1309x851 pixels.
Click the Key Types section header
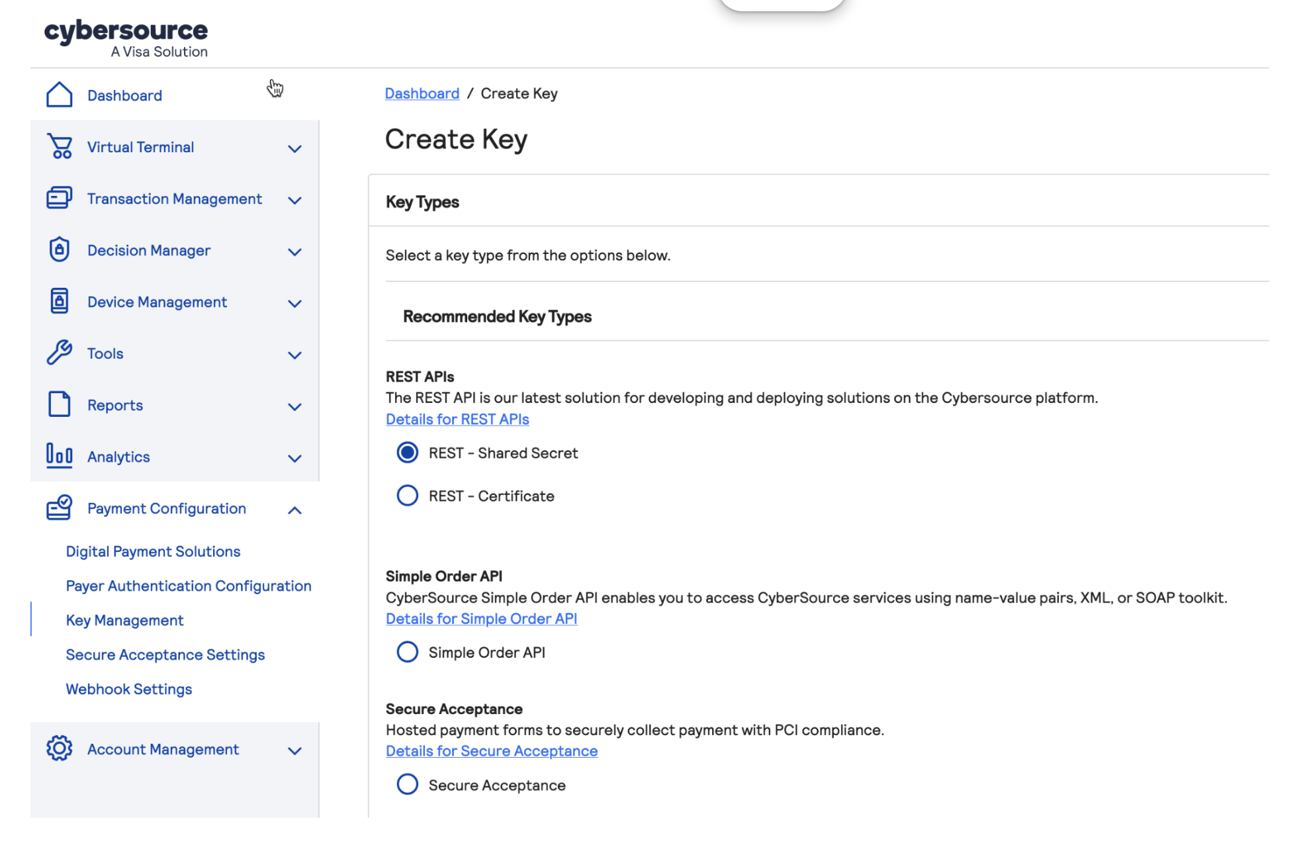pyautogui.click(x=422, y=202)
